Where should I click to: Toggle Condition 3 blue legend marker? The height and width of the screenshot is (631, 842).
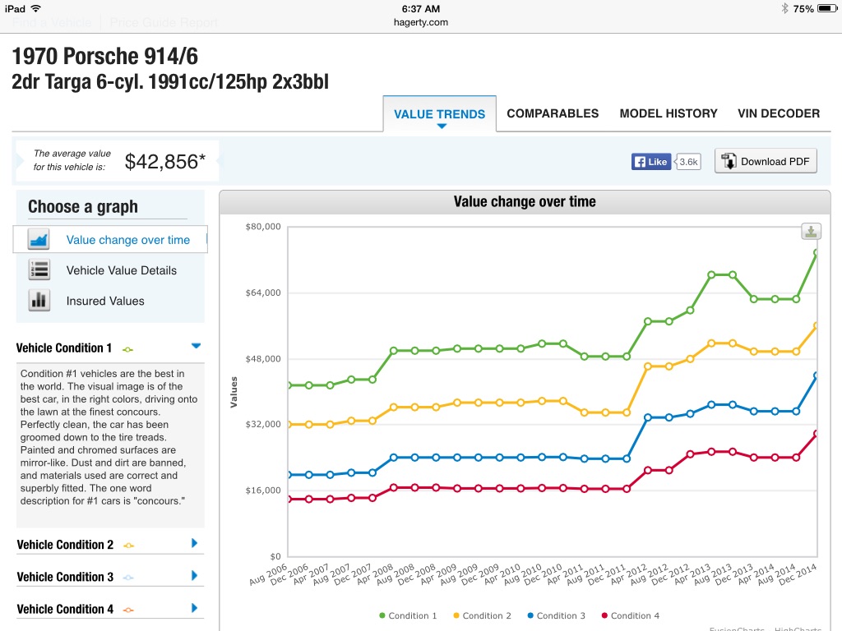pos(532,615)
